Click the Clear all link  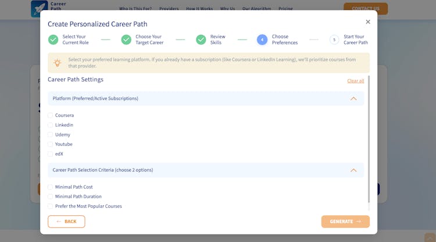pos(355,81)
